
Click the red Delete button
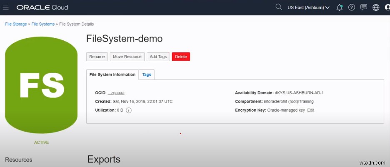[181, 56]
